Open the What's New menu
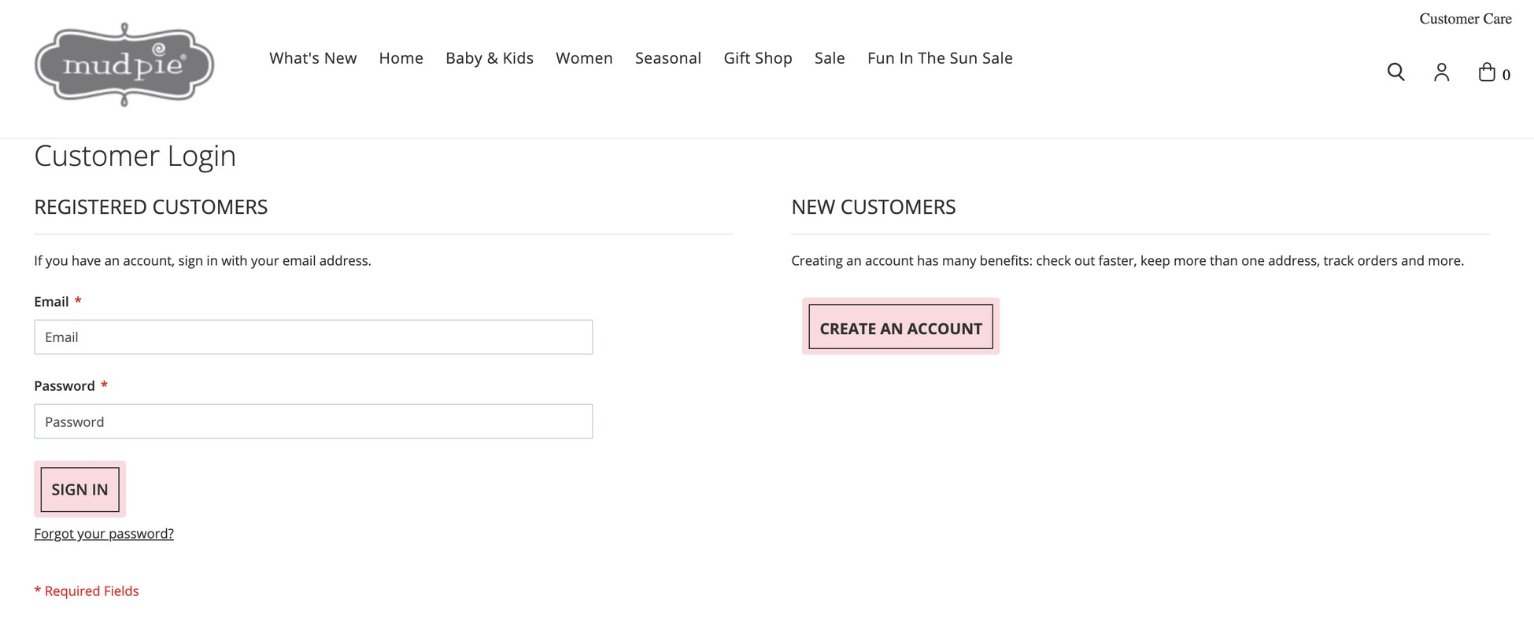 pyautogui.click(x=313, y=58)
